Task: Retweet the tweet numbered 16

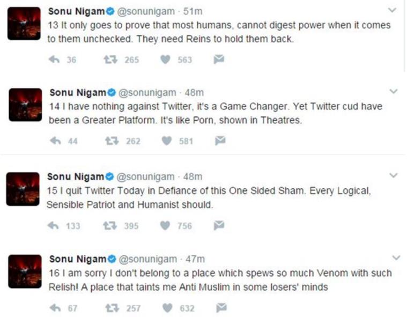Action: [x=112, y=307]
